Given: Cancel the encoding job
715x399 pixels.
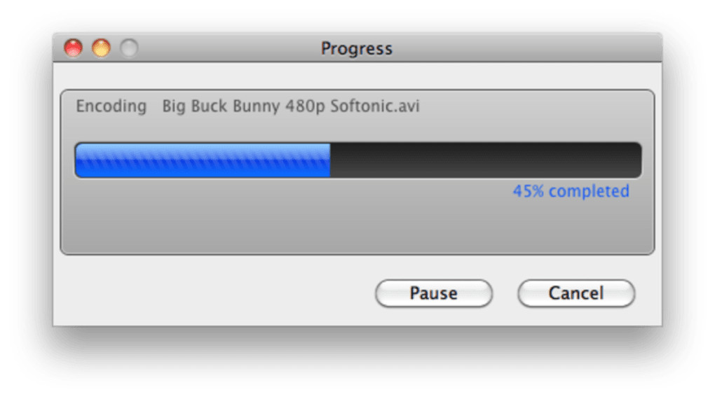Looking at the screenshot, I should (576, 293).
